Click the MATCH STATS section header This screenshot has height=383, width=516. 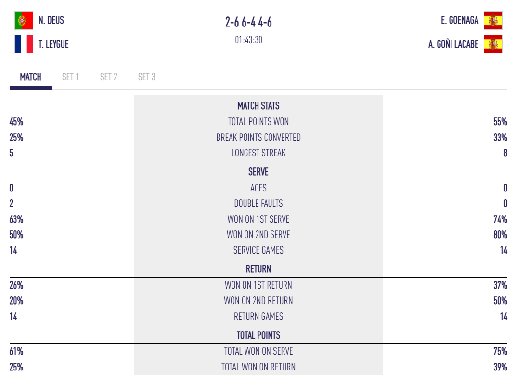(258, 106)
